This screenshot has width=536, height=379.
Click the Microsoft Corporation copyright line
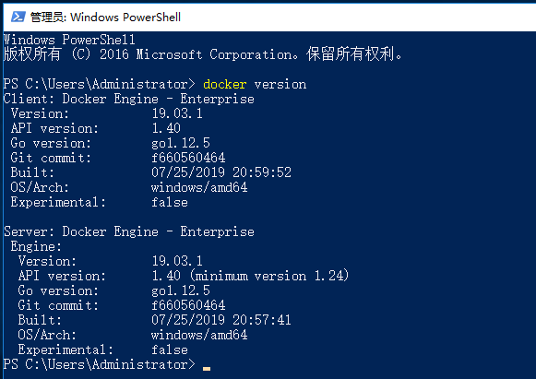coord(203,54)
